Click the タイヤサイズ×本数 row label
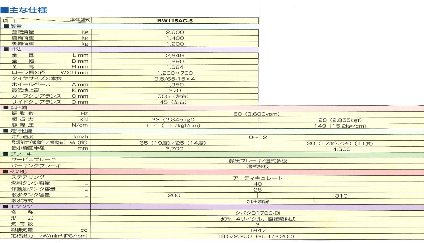 click(x=37, y=79)
